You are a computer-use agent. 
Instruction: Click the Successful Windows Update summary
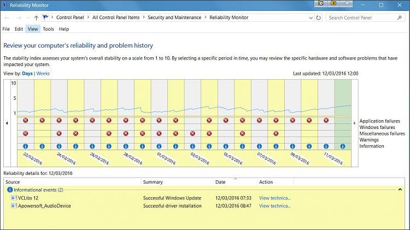click(172, 198)
